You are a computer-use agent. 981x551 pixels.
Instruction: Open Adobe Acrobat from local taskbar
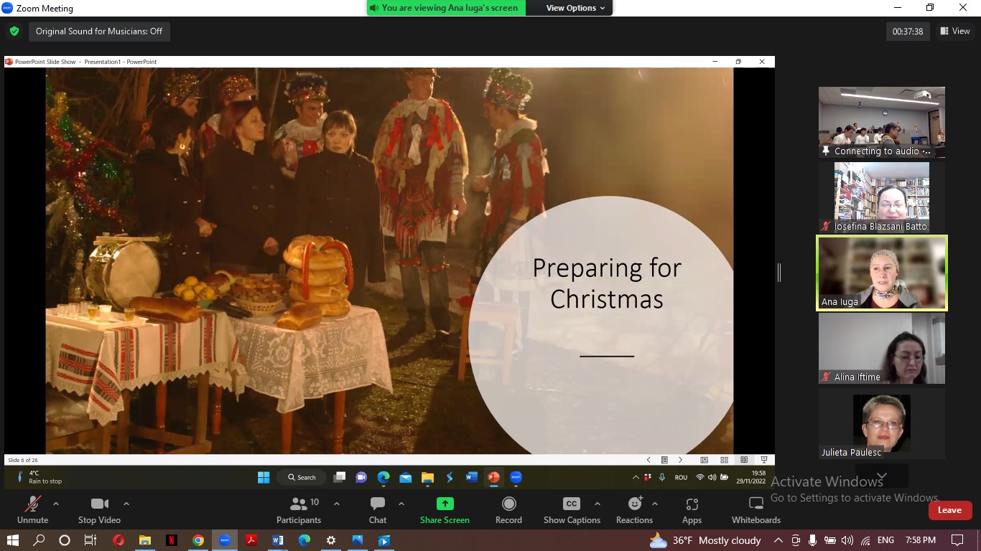(251, 540)
